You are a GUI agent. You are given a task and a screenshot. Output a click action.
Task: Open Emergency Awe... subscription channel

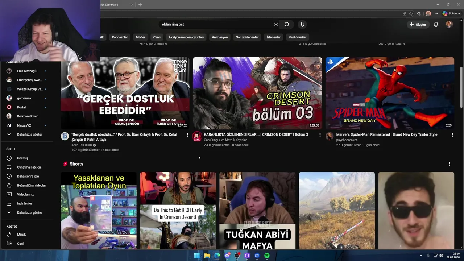[x=26, y=80]
